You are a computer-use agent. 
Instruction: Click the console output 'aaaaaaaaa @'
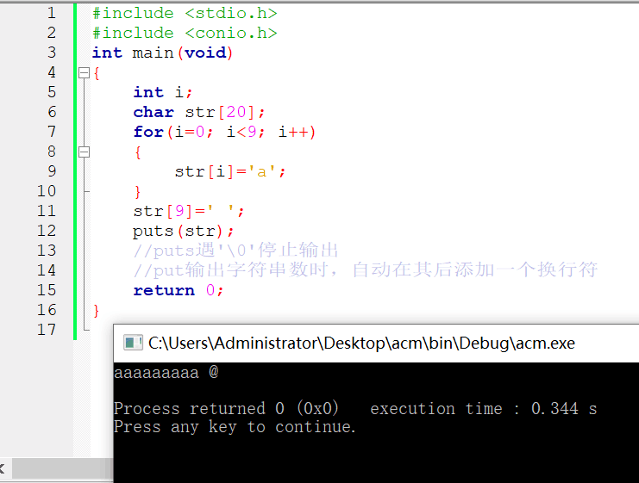(166, 372)
